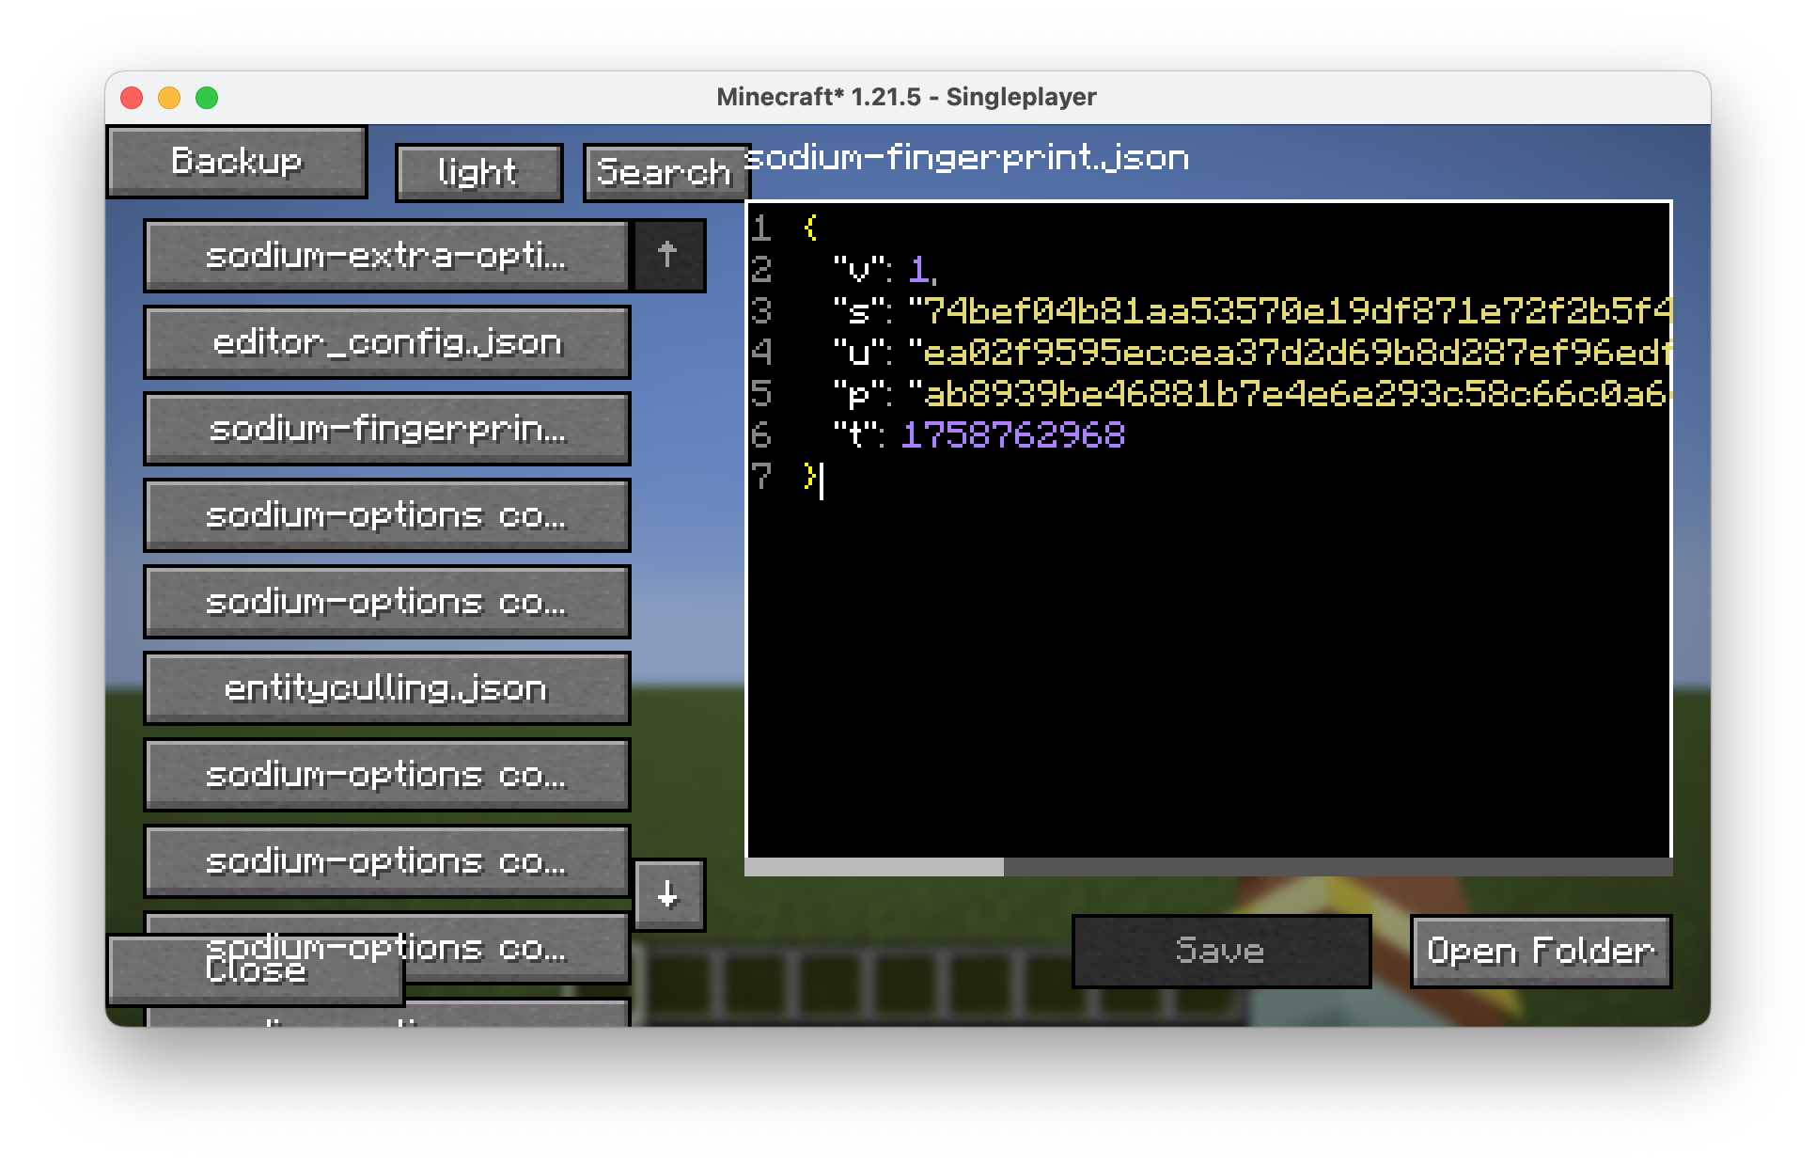This screenshot has height=1166, width=1816.
Task: Click the down arrow below the file list
Action: coord(668,894)
